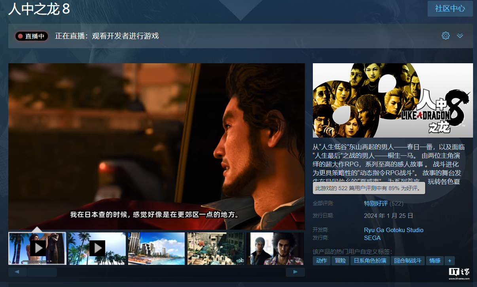Image resolution: width=477 pixels, height=287 pixels.
Task: Click the main video preview area
Action: tap(157, 146)
